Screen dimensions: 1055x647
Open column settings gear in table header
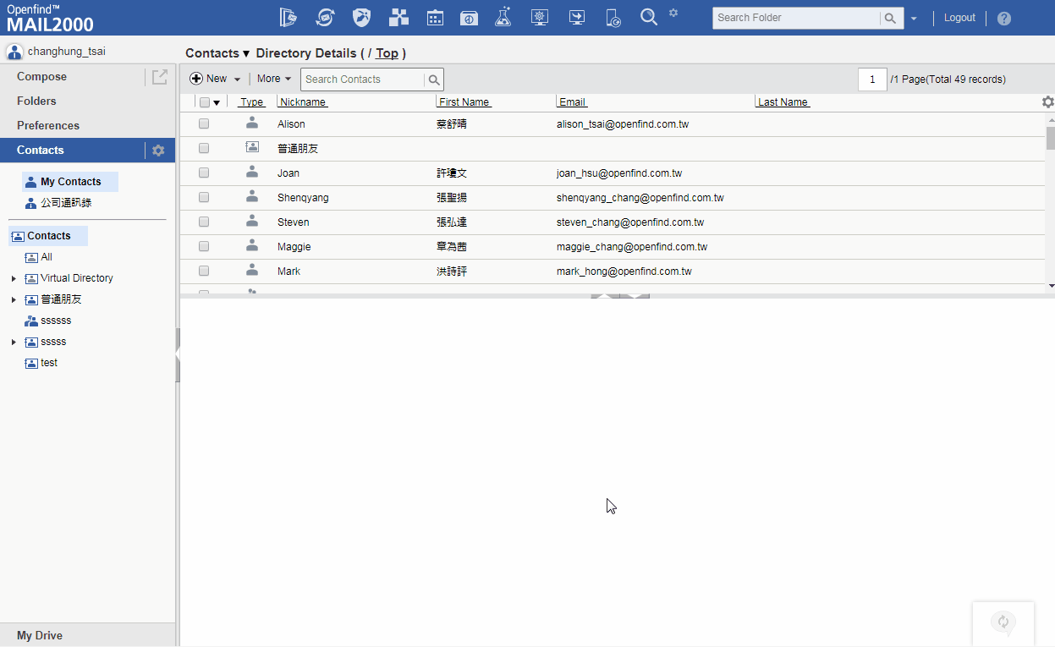pos(1047,102)
